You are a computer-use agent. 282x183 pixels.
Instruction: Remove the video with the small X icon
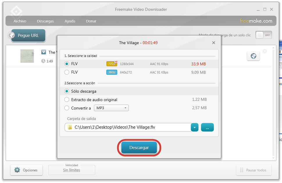[x=265, y=51]
